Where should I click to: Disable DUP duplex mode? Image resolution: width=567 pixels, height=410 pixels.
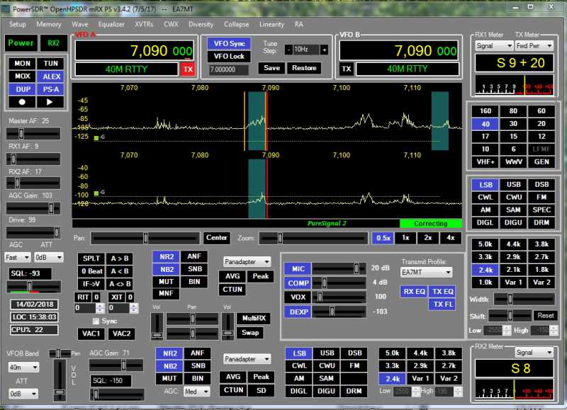click(x=22, y=89)
